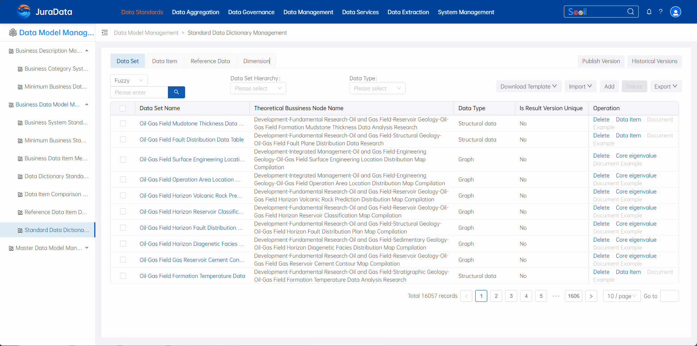Open the 10 / page size selector
The height and width of the screenshot is (346, 697).
click(x=621, y=296)
